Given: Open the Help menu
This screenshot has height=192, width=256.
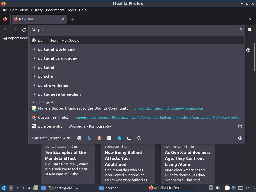Looking at the screenshot, I should 83,10.
